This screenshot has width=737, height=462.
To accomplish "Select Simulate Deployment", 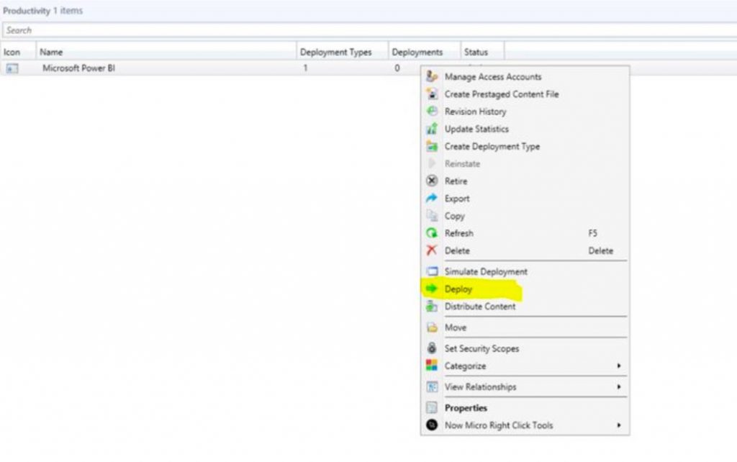I will 486,271.
